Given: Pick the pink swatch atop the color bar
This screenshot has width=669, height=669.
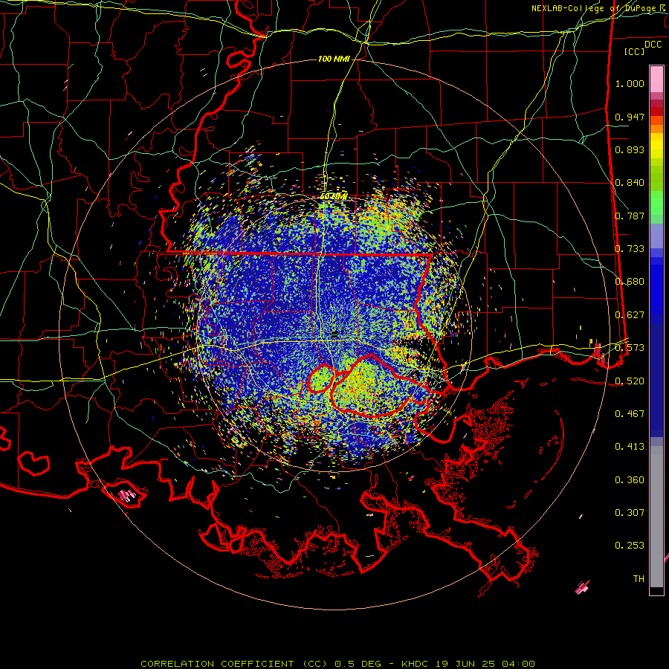Looking at the screenshot, I should coord(656,79).
